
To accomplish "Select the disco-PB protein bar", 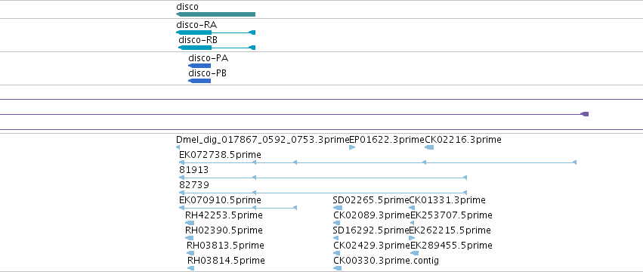I will click(199, 81).
